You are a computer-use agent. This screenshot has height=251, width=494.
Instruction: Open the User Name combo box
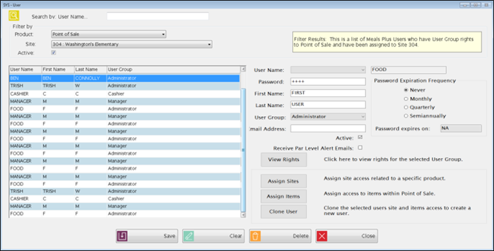[327, 70]
